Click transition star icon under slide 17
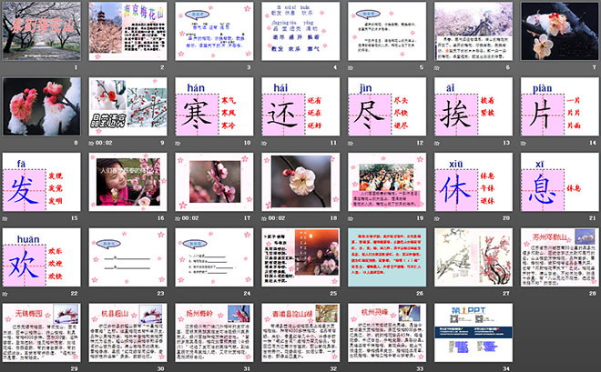 (x=178, y=217)
